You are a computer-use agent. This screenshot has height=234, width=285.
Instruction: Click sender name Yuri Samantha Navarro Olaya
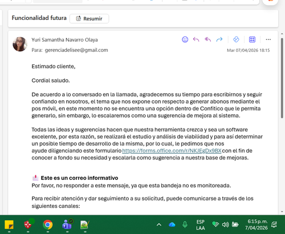coord(64,40)
